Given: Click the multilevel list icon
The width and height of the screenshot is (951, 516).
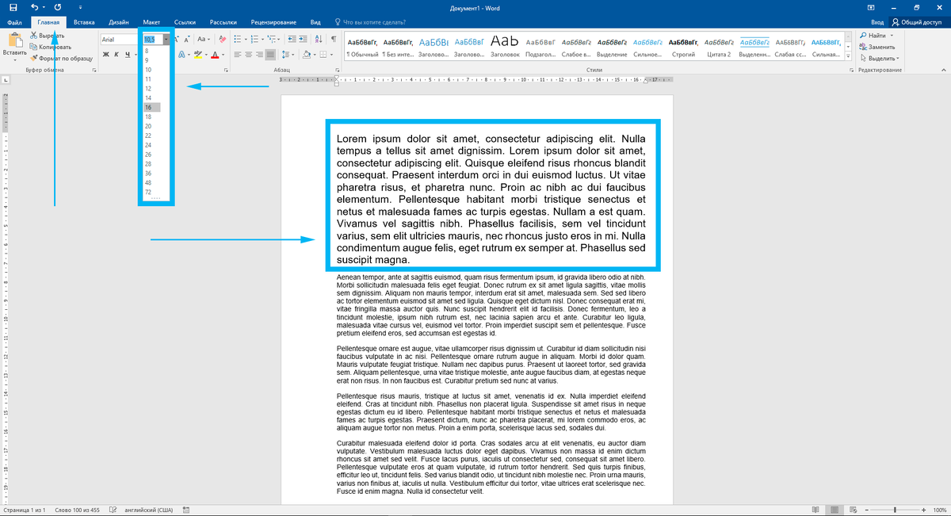Looking at the screenshot, I should [272, 39].
